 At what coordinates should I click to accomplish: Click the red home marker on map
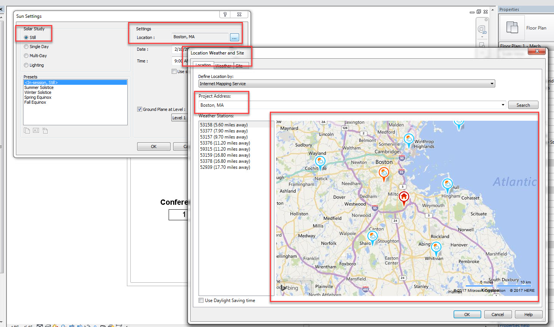coord(404,197)
